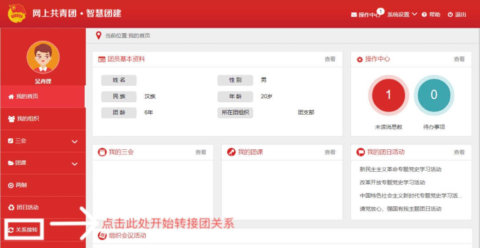Screen dimensions: 480x248
Task: Click the user avatar picture
Action: pos(43,57)
